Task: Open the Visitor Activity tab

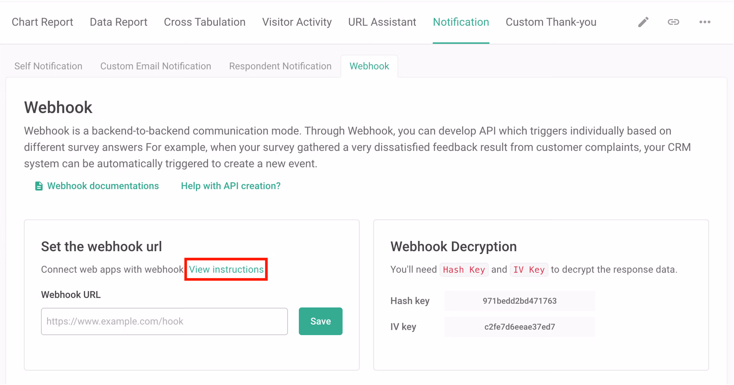Action: click(x=297, y=22)
